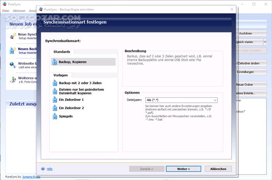The image size is (272, 180).
Task: Expand the Vergleich starten dropdown arrow
Action: pyautogui.click(x=265, y=42)
